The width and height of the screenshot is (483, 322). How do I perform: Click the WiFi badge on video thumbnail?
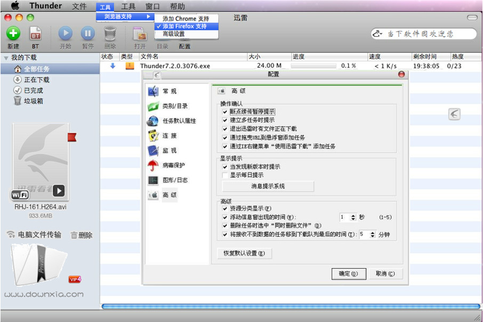click(20, 195)
